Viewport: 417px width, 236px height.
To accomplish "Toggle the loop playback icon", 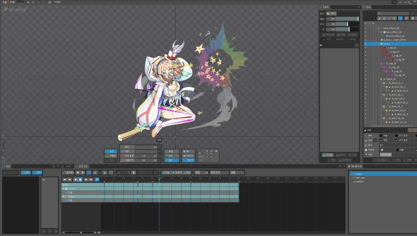I will coord(97,179).
